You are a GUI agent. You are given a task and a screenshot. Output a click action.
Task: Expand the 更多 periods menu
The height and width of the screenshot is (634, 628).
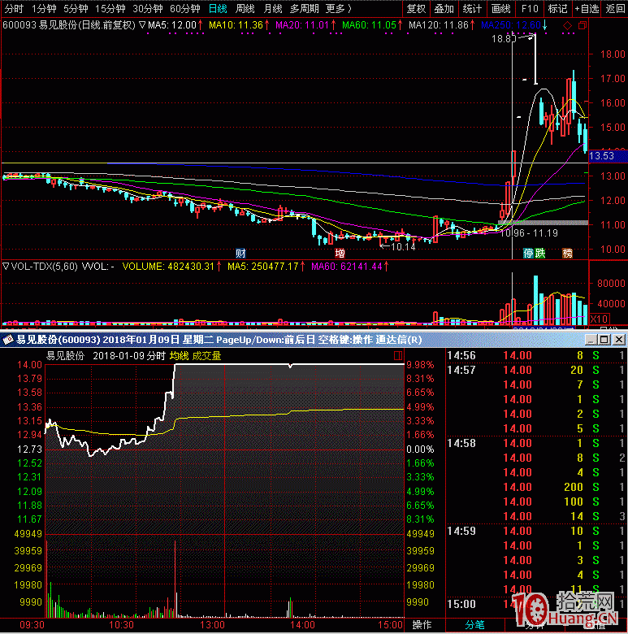338,8
